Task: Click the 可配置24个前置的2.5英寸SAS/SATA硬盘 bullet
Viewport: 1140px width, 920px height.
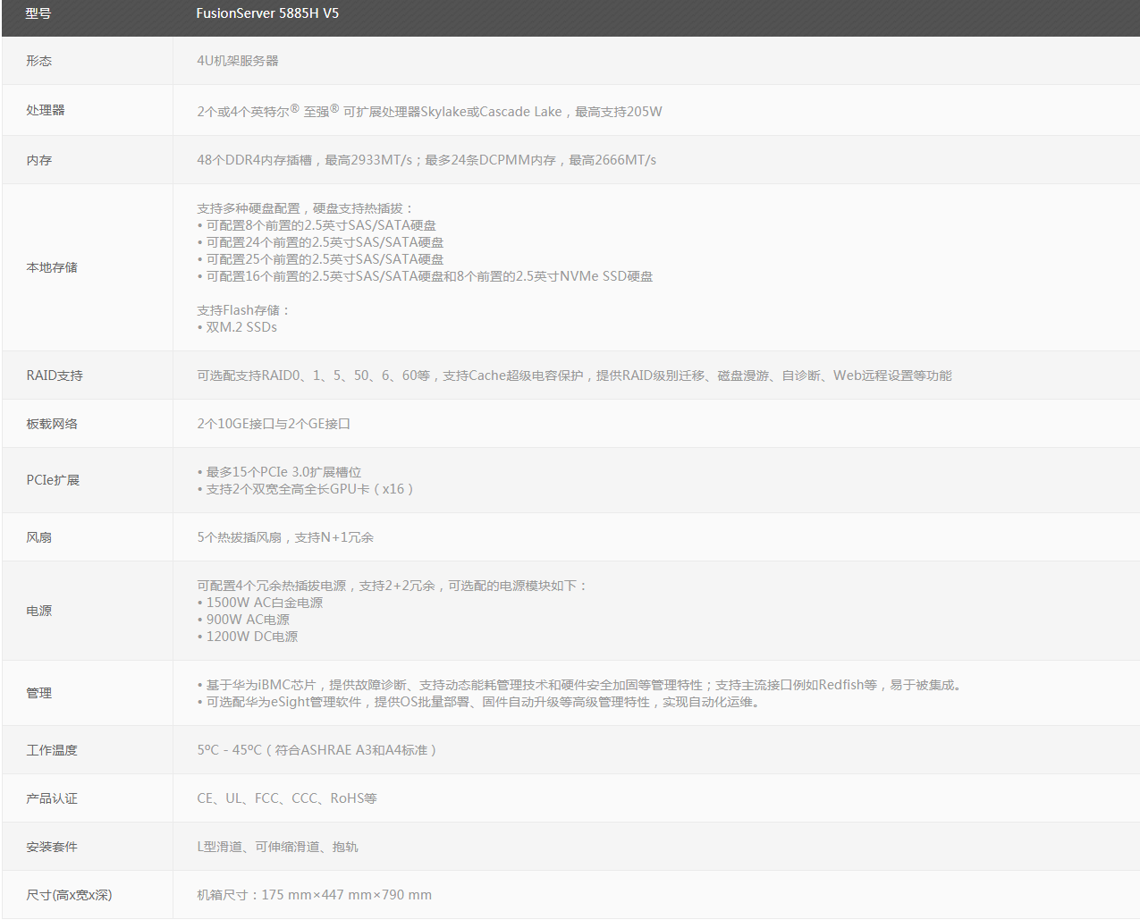Action: pos(320,242)
